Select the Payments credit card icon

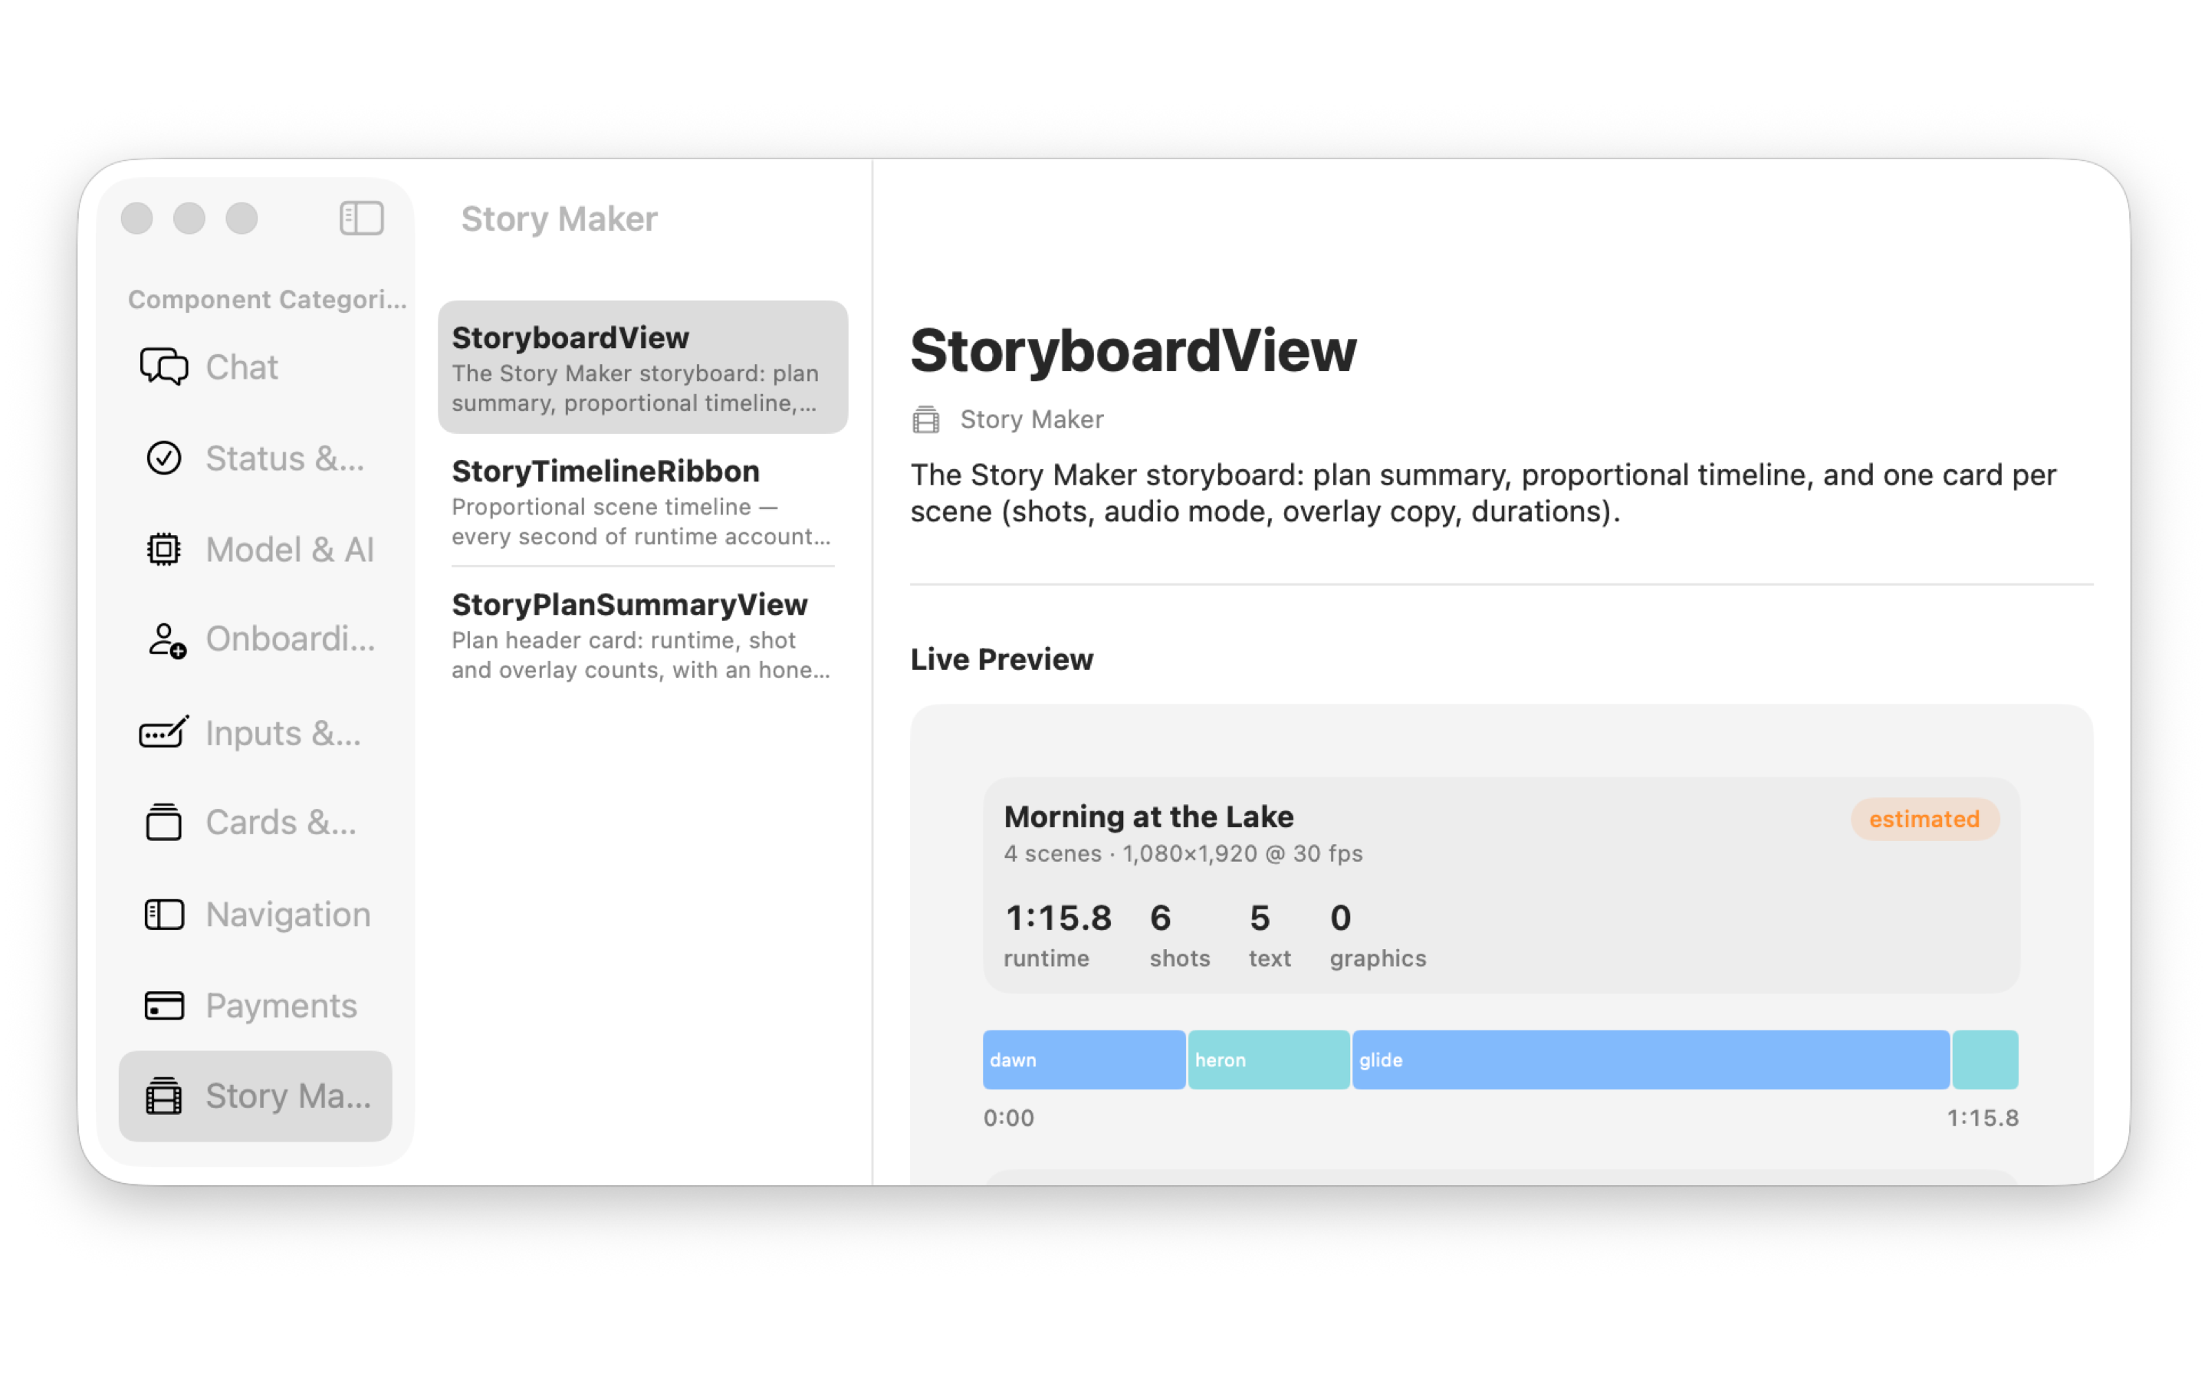[164, 1006]
